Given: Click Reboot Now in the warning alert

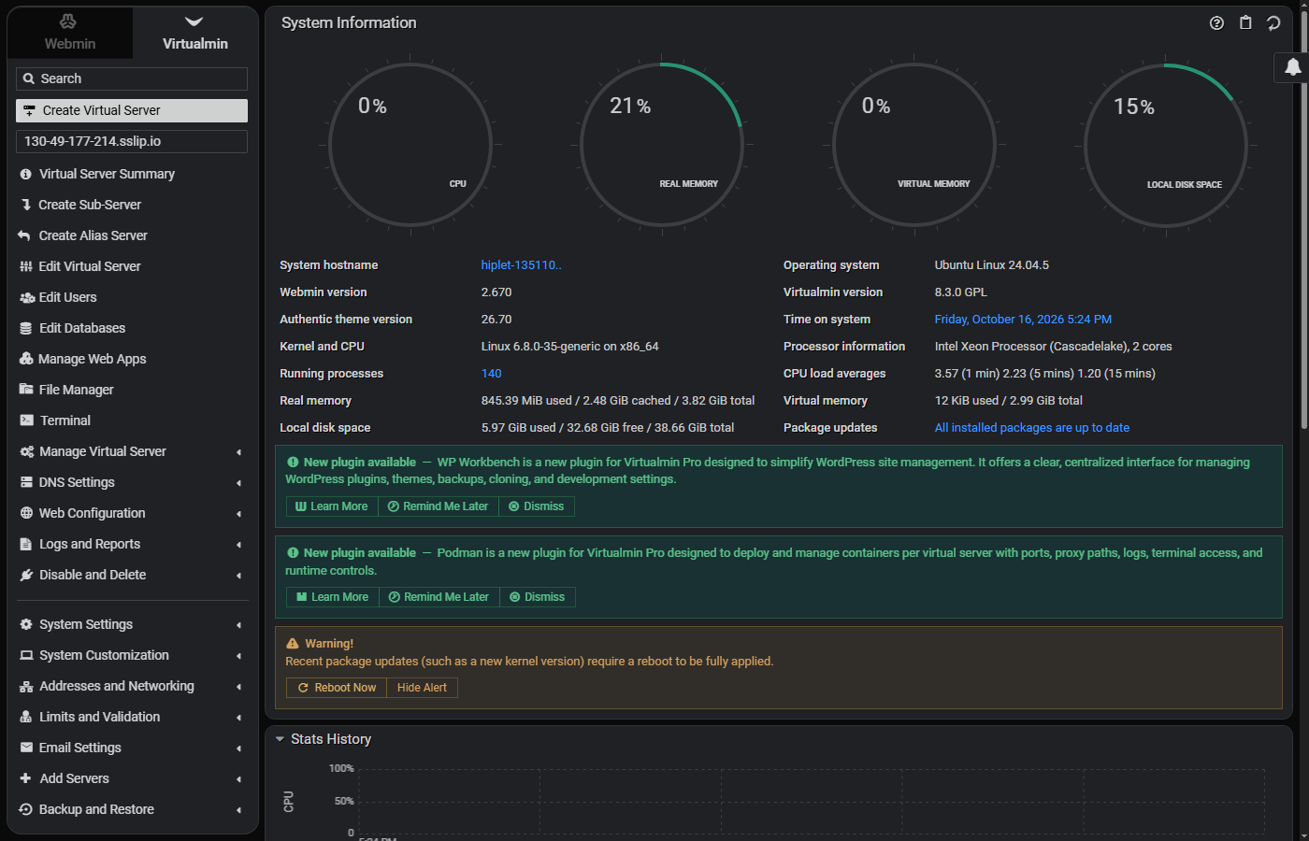Looking at the screenshot, I should 337,688.
